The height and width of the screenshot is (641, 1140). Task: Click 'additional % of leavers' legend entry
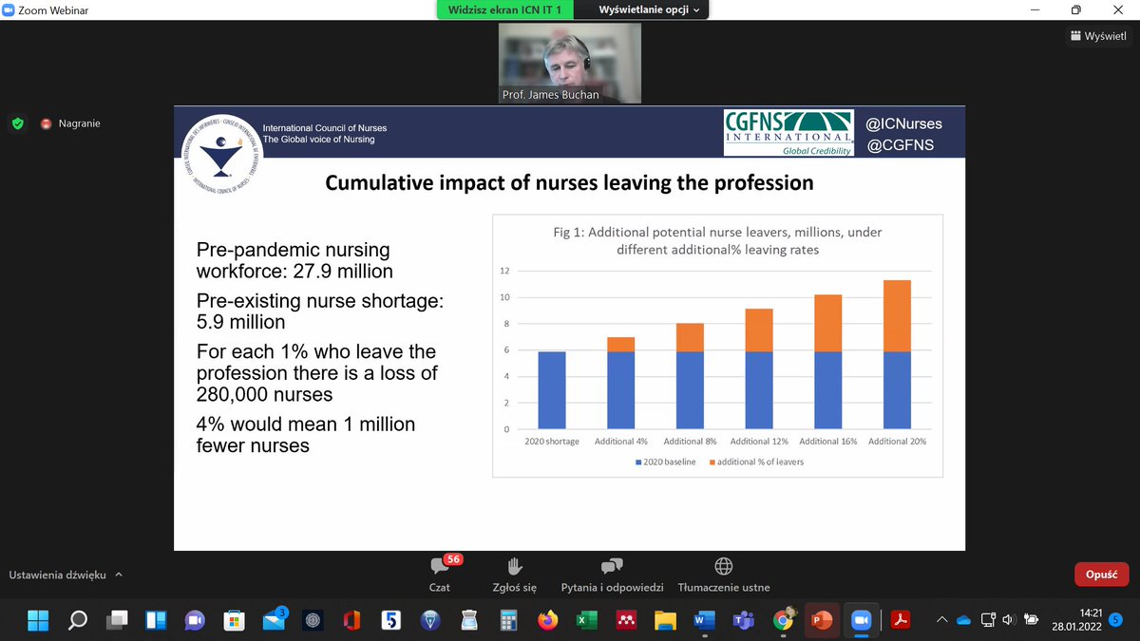pos(755,462)
